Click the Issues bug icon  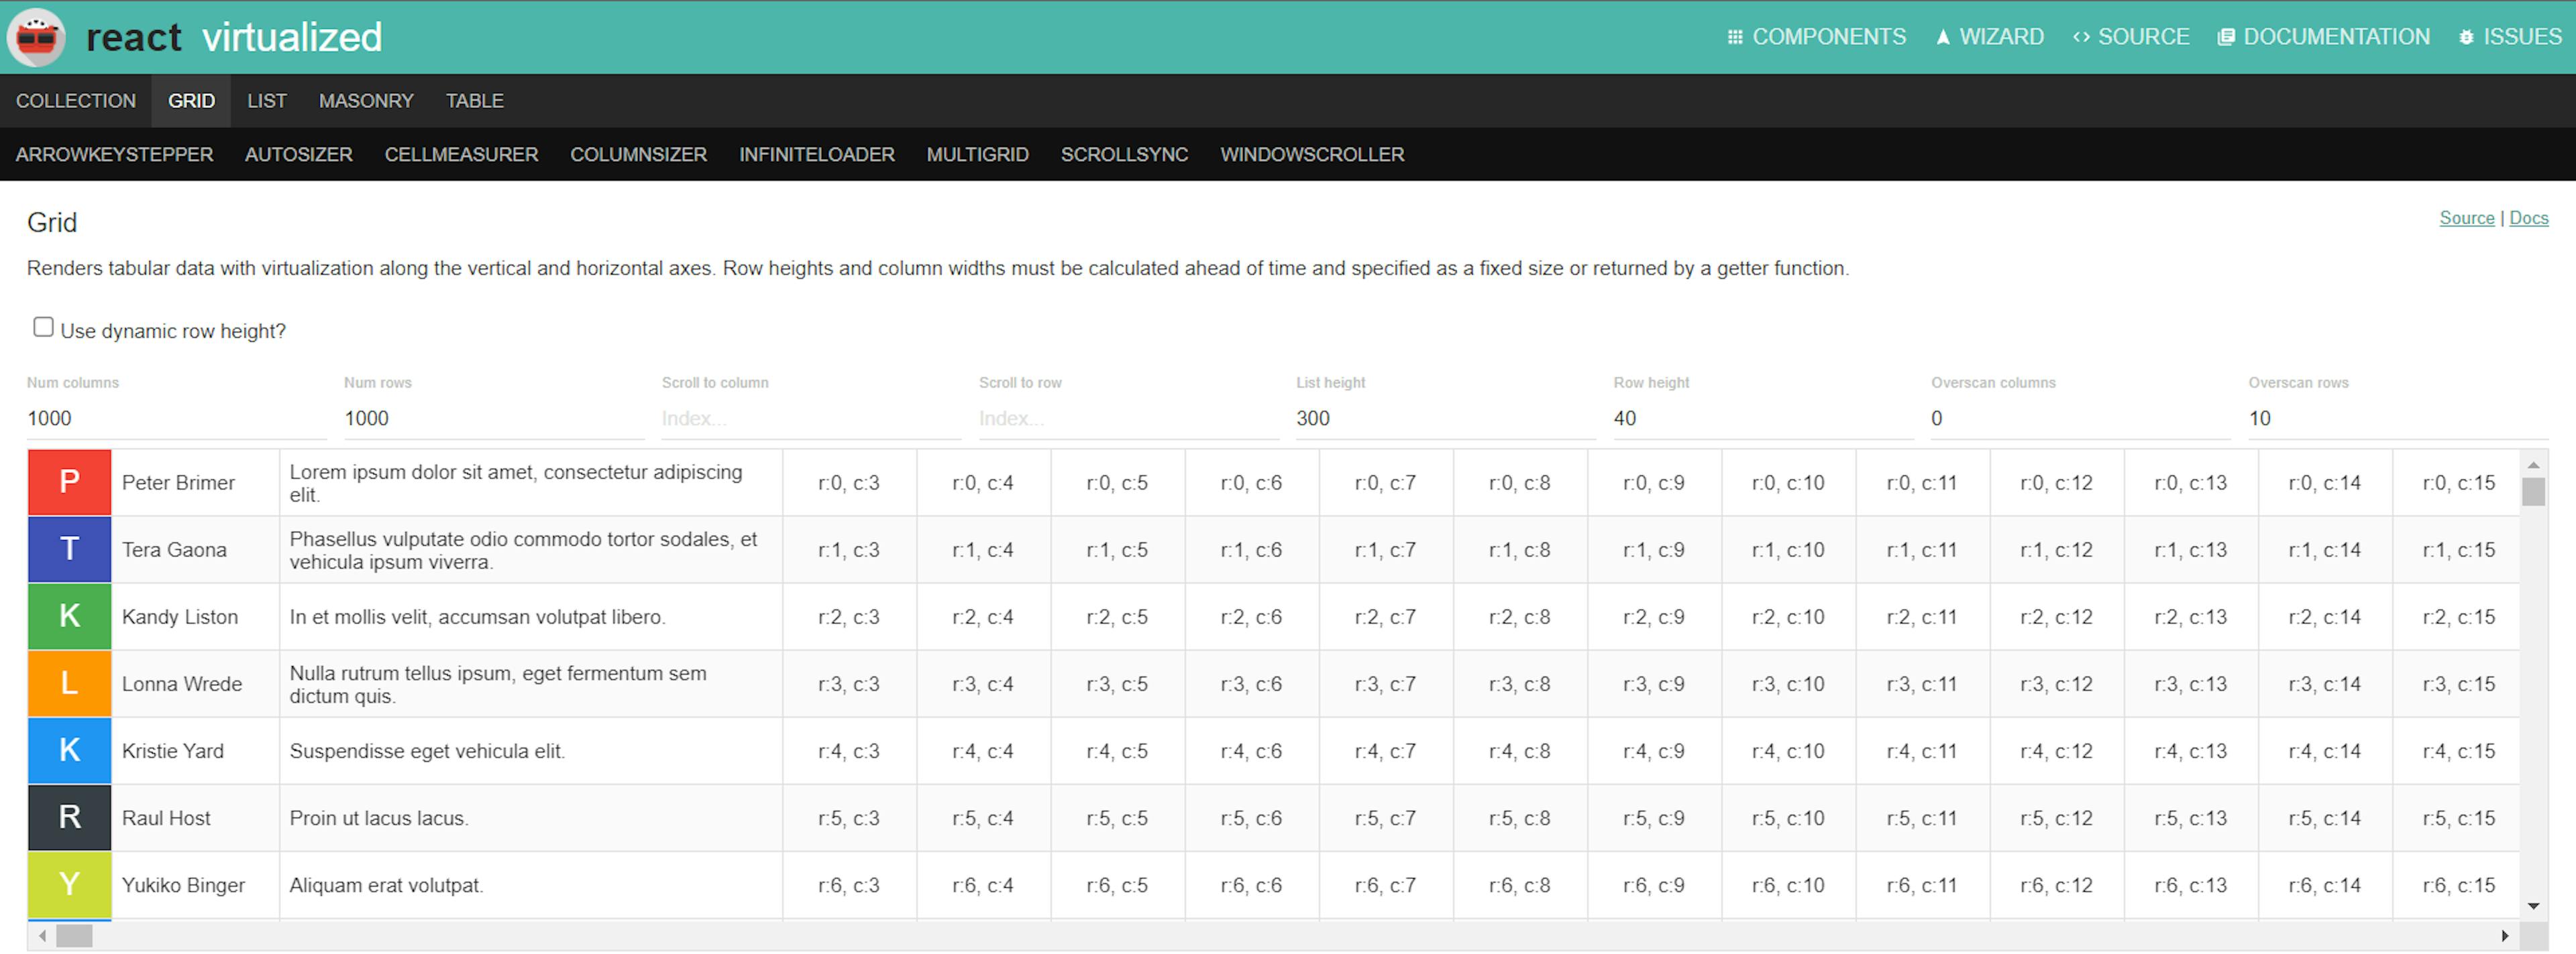[2466, 37]
